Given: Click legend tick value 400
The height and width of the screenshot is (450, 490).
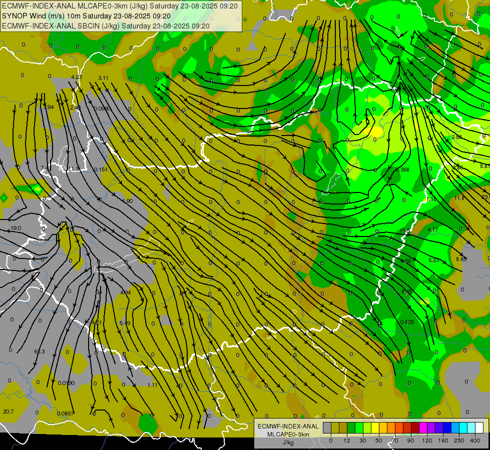Looking at the screenshot, I should (x=475, y=440).
